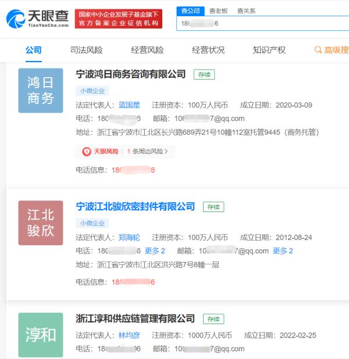
Task: Click the red official credit agency banner
Action: (x=119, y=19)
